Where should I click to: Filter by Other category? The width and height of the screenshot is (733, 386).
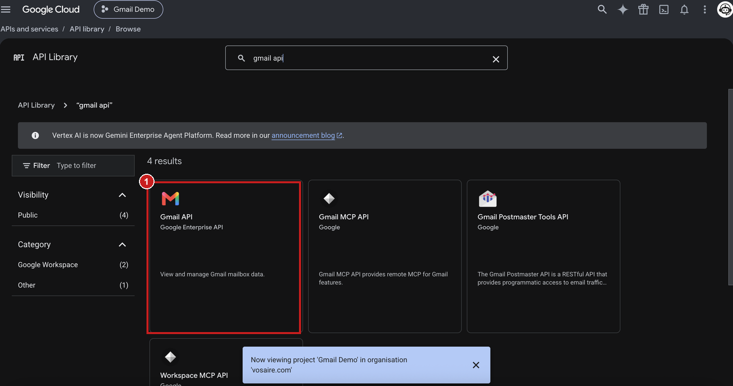73,285
